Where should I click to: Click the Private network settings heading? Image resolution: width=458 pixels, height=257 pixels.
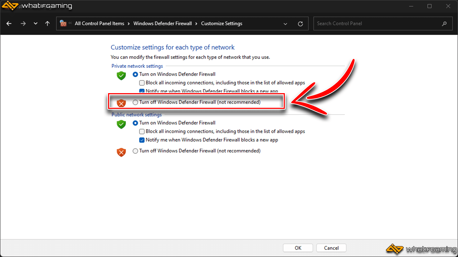tap(137, 66)
